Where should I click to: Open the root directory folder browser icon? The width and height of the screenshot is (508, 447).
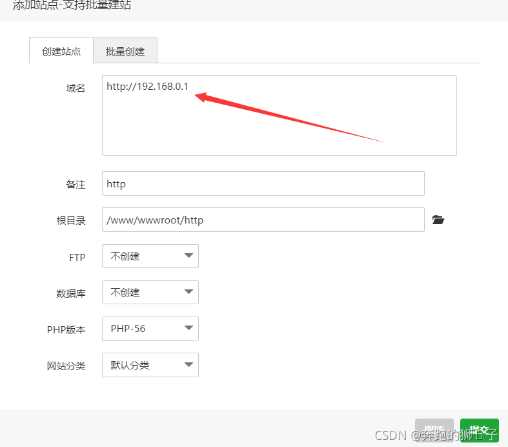click(x=438, y=220)
